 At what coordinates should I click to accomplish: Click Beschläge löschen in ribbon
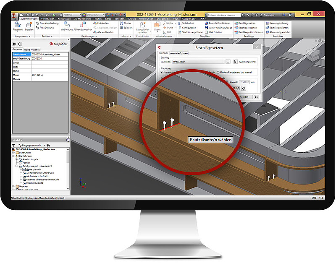point(245,28)
